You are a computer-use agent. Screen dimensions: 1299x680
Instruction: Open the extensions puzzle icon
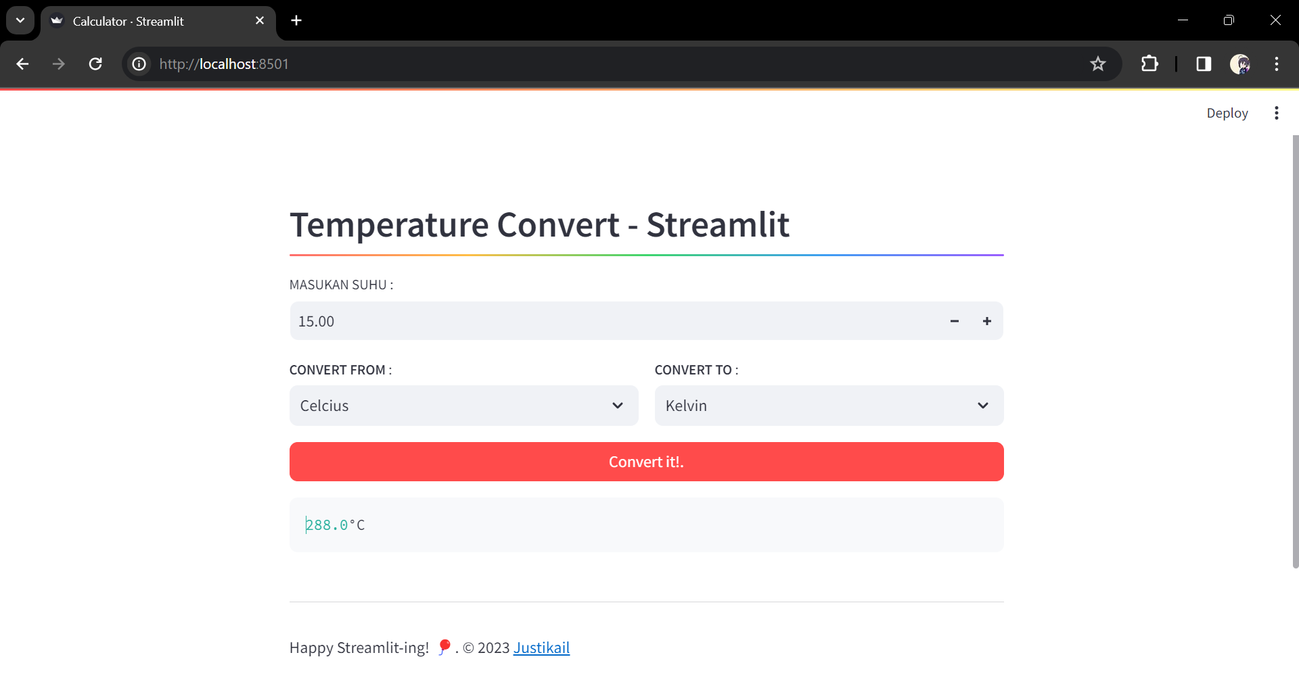1149,64
